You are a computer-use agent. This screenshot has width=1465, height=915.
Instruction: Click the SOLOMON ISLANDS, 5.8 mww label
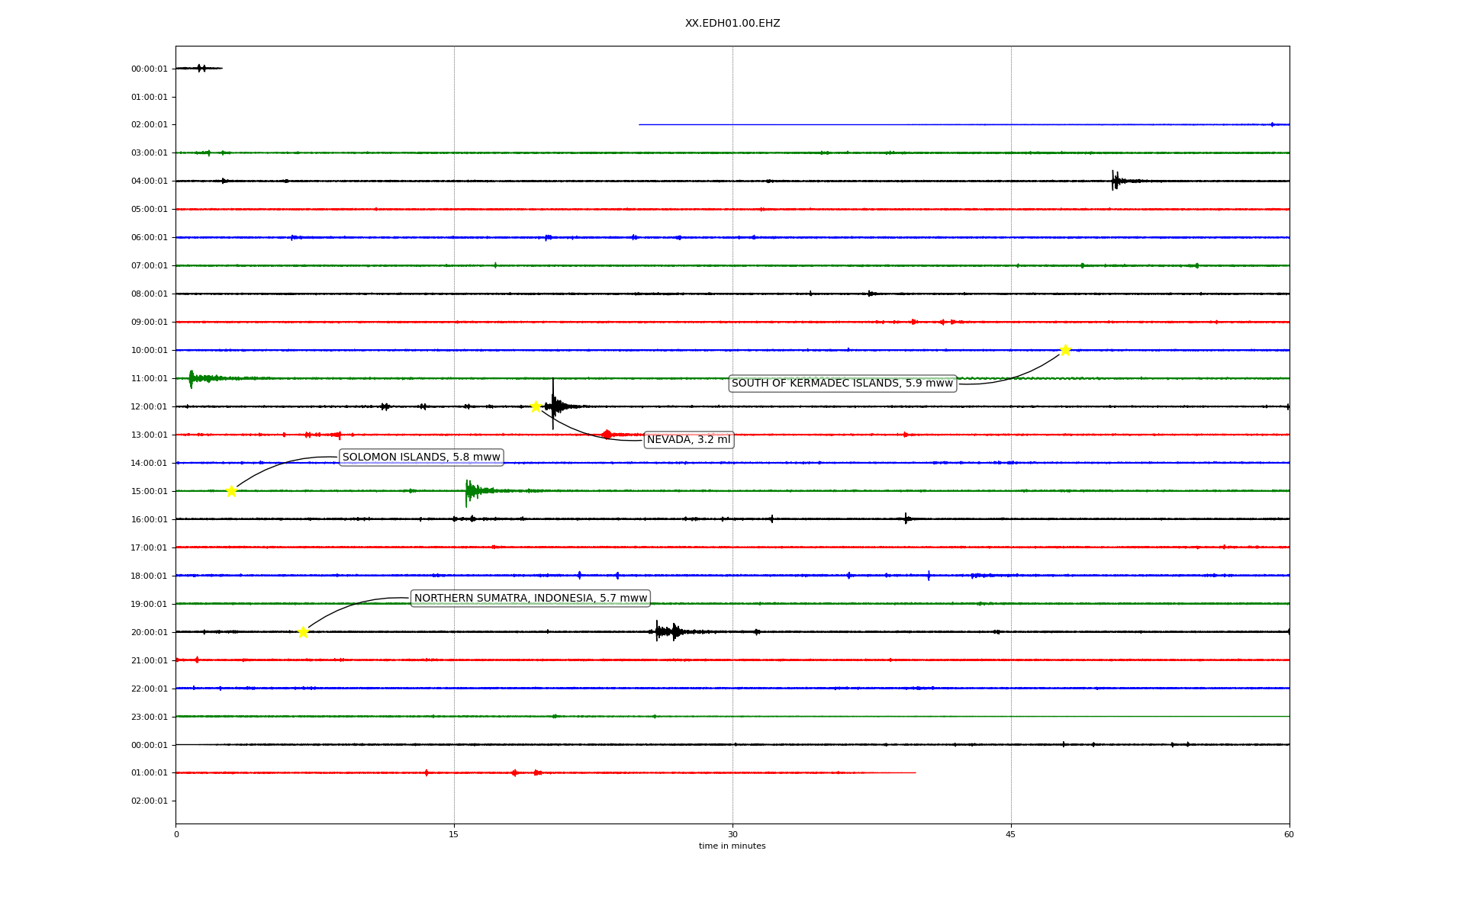421,457
